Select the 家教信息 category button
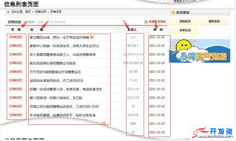 pos(184,30)
